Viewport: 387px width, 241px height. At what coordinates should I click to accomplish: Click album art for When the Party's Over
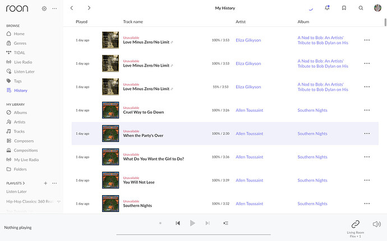pyautogui.click(x=110, y=134)
